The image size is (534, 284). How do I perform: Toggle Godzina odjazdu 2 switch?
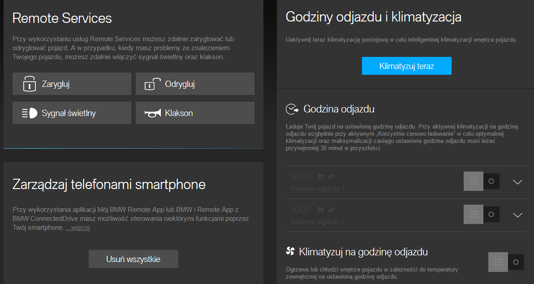tap(482, 214)
